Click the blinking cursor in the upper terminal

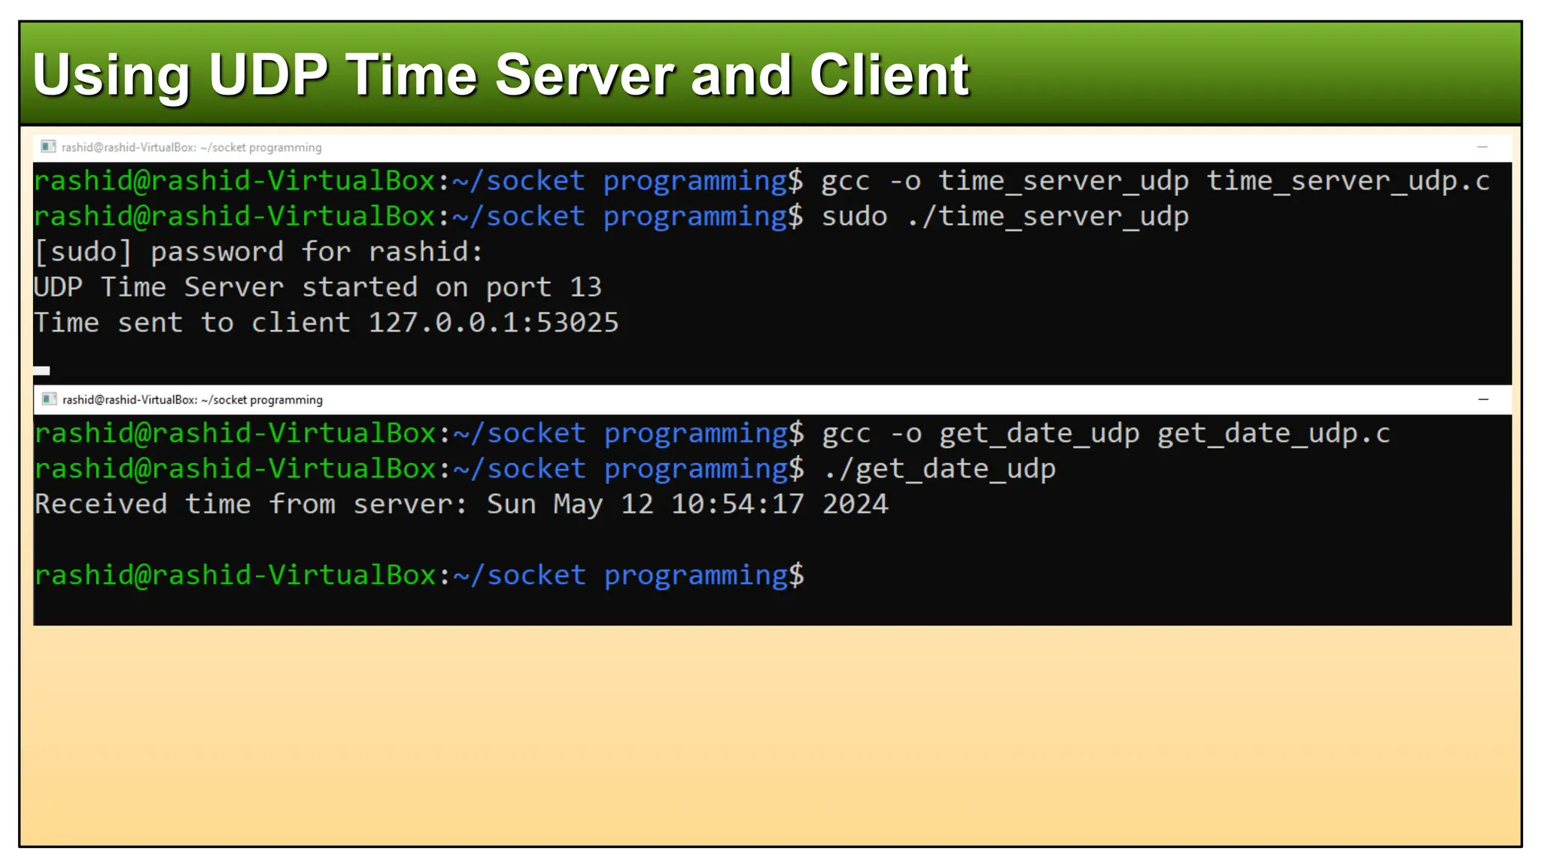(41, 370)
